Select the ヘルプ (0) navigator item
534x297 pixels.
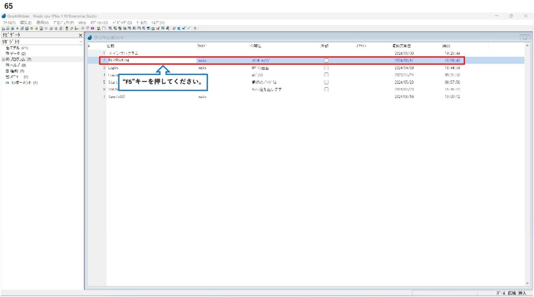[x=16, y=65]
